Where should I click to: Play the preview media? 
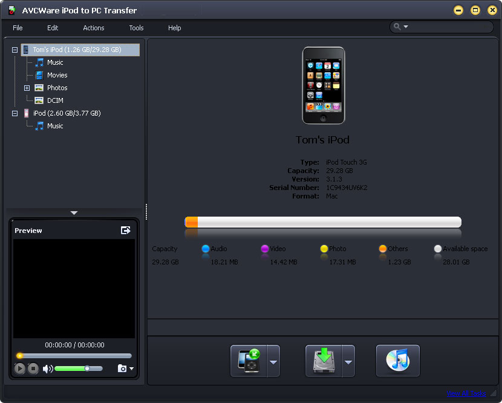click(x=19, y=369)
